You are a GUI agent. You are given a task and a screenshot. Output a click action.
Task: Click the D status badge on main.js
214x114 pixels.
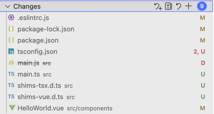tap(203, 63)
